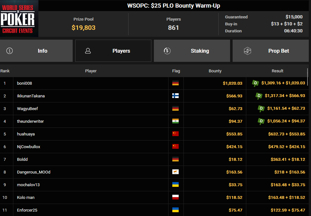Select player theunderwriter
311x216 pixels.
click(x=30, y=121)
